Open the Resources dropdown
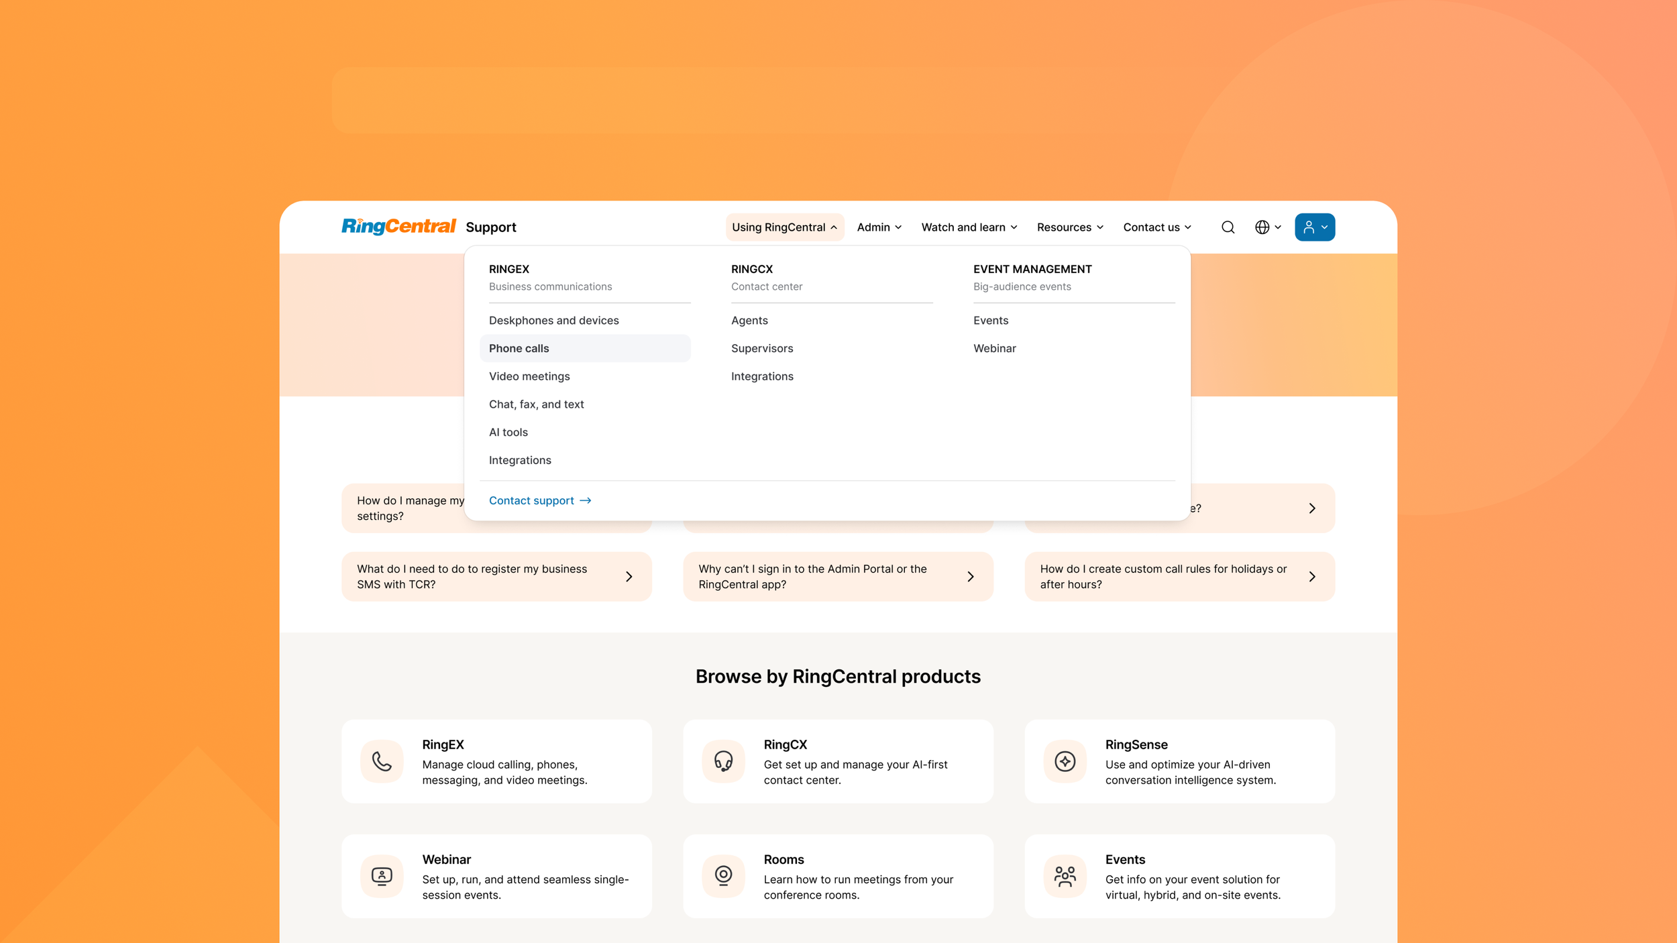The width and height of the screenshot is (1677, 943). tap(1069, 227)
